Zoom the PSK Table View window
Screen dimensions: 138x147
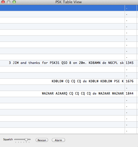[14, 2]
